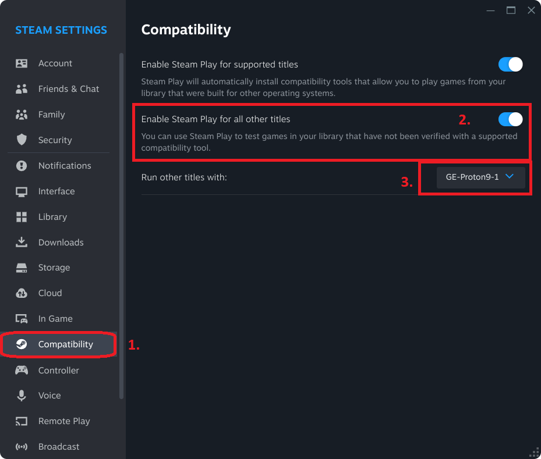Click the Friends & Chat people icon

tap(22, 89)
